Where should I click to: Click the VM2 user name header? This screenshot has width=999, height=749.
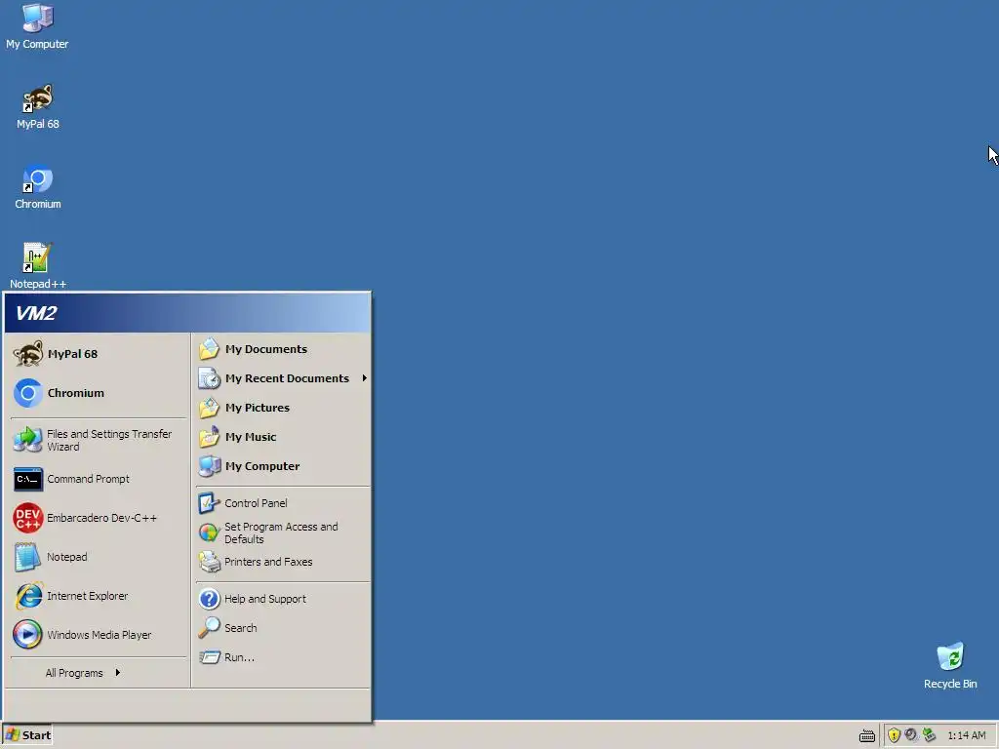point(36,313)
